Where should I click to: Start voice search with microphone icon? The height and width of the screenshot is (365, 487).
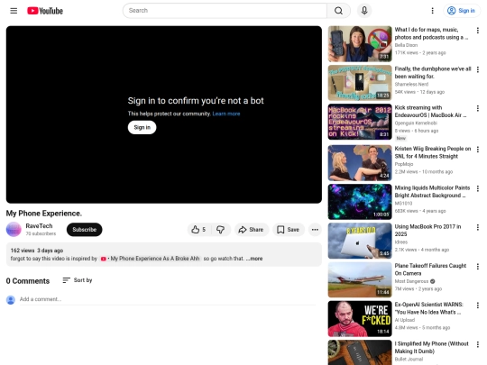click(364, 11)
